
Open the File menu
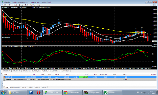tap(5, 5)
